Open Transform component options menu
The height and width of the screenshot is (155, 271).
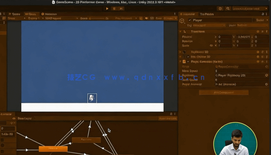[x=267, y=32]
